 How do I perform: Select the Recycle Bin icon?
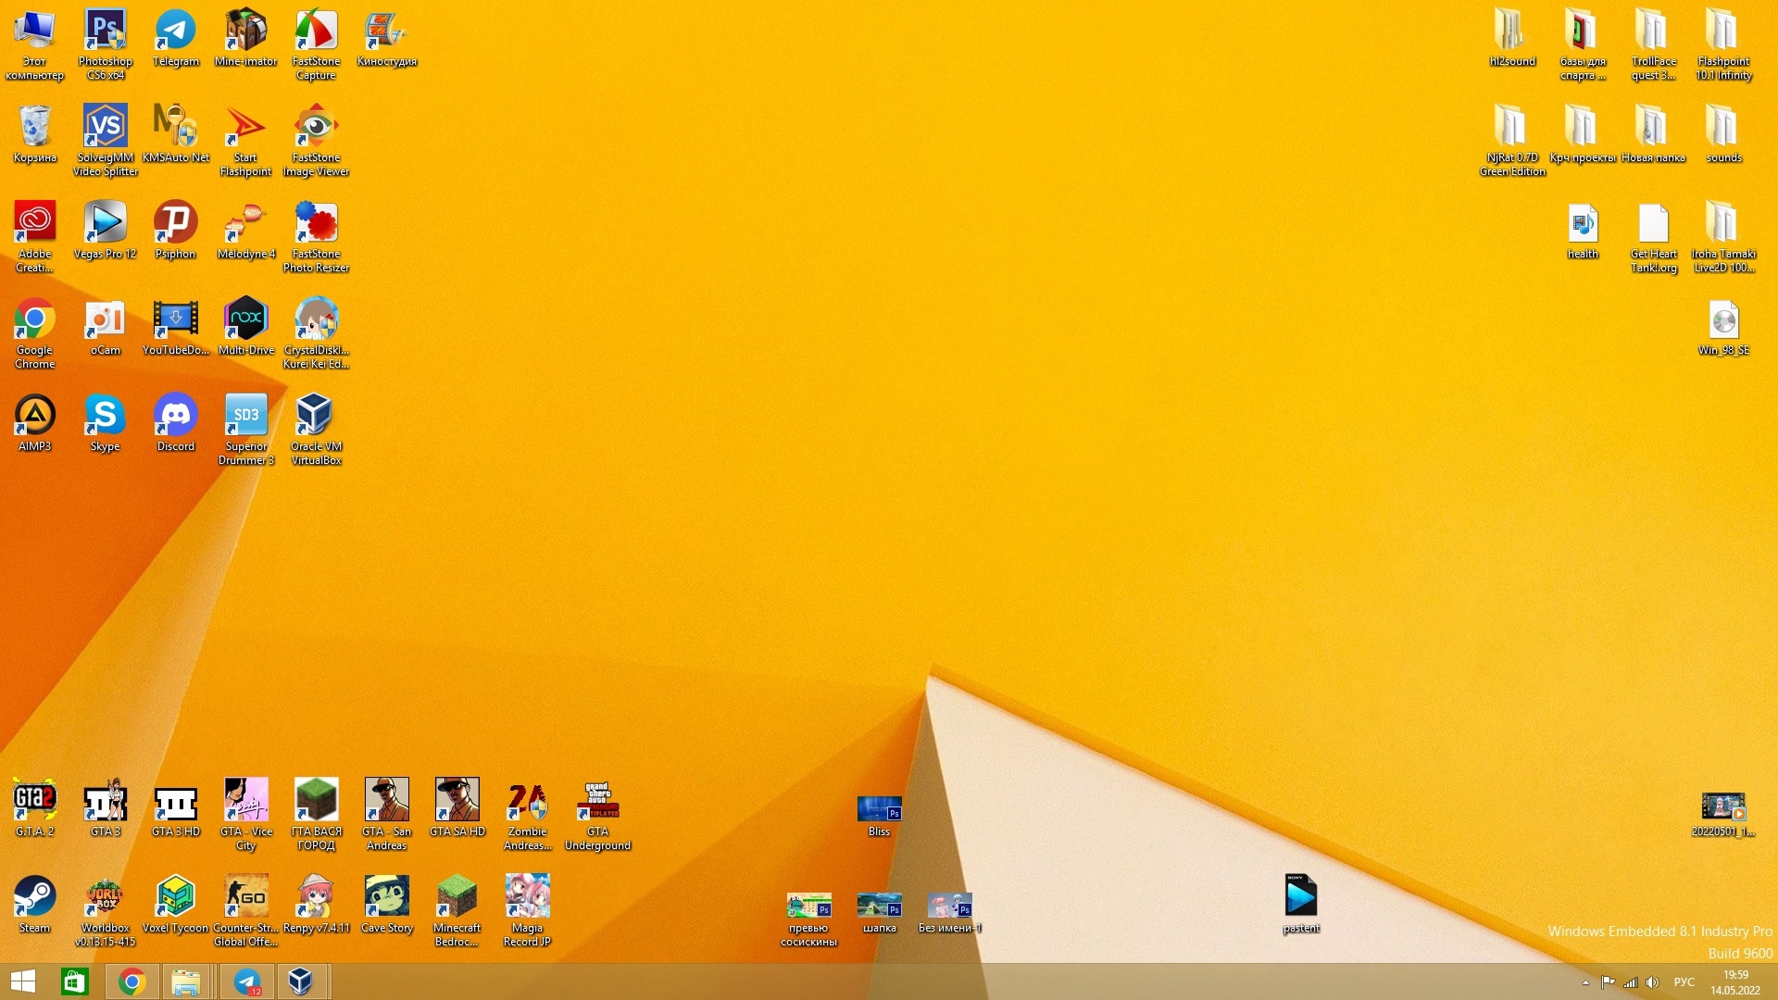[34, 128]
